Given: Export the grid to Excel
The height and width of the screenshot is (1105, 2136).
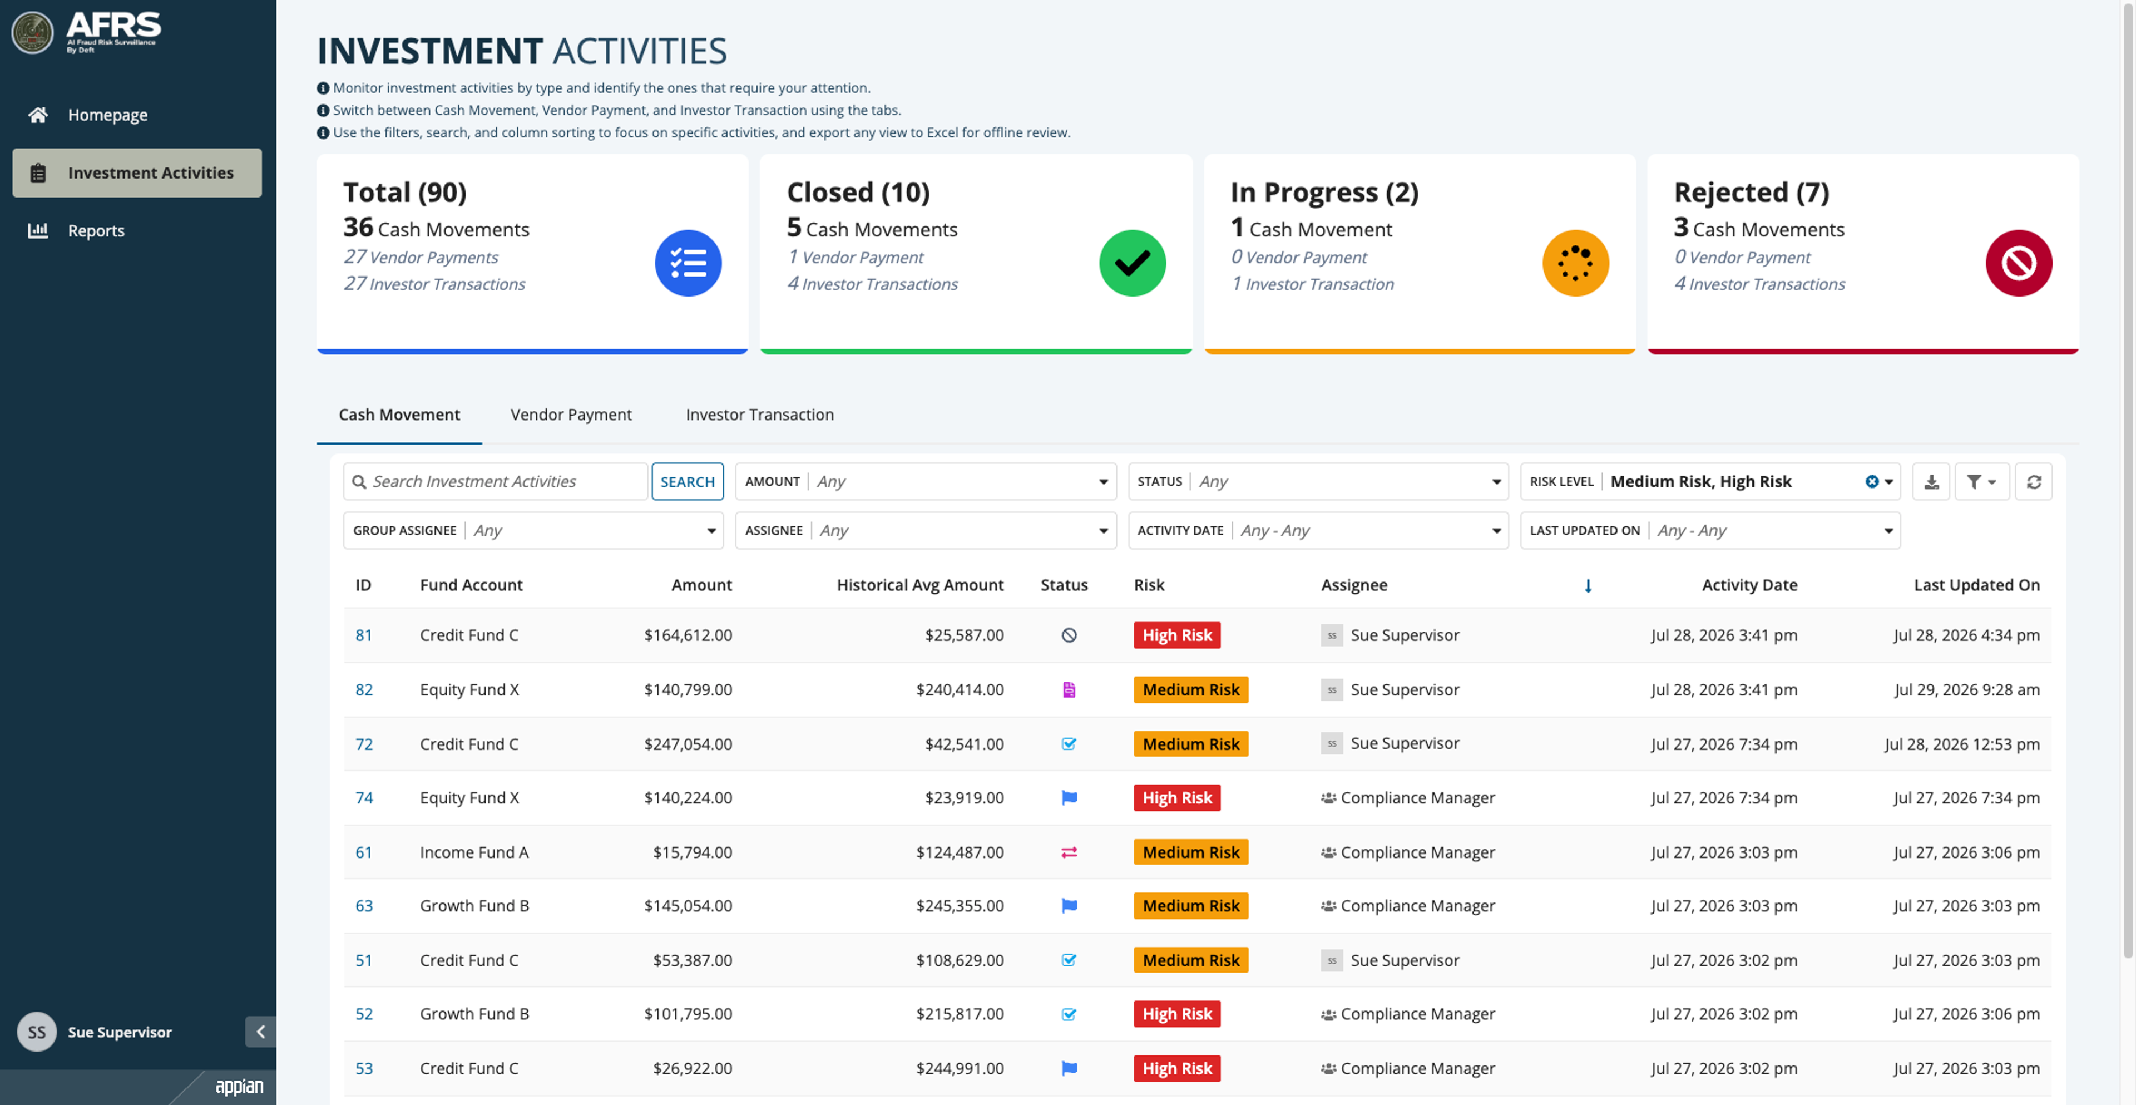Looking at the screenshot, I should (1931, 481).
